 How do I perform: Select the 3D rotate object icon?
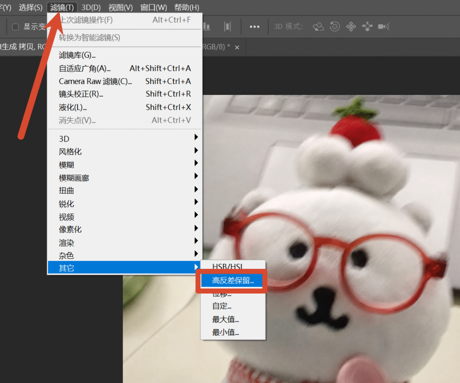tap(318, 27)
